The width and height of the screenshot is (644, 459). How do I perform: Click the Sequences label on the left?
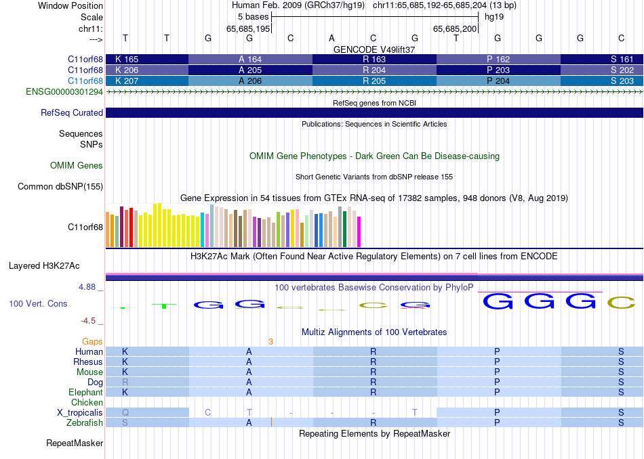tap(81, 134)
